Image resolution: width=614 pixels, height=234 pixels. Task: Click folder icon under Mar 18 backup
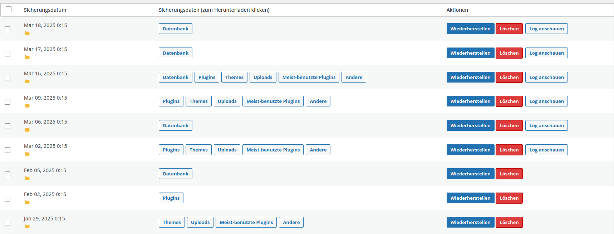tap(27, 33)
